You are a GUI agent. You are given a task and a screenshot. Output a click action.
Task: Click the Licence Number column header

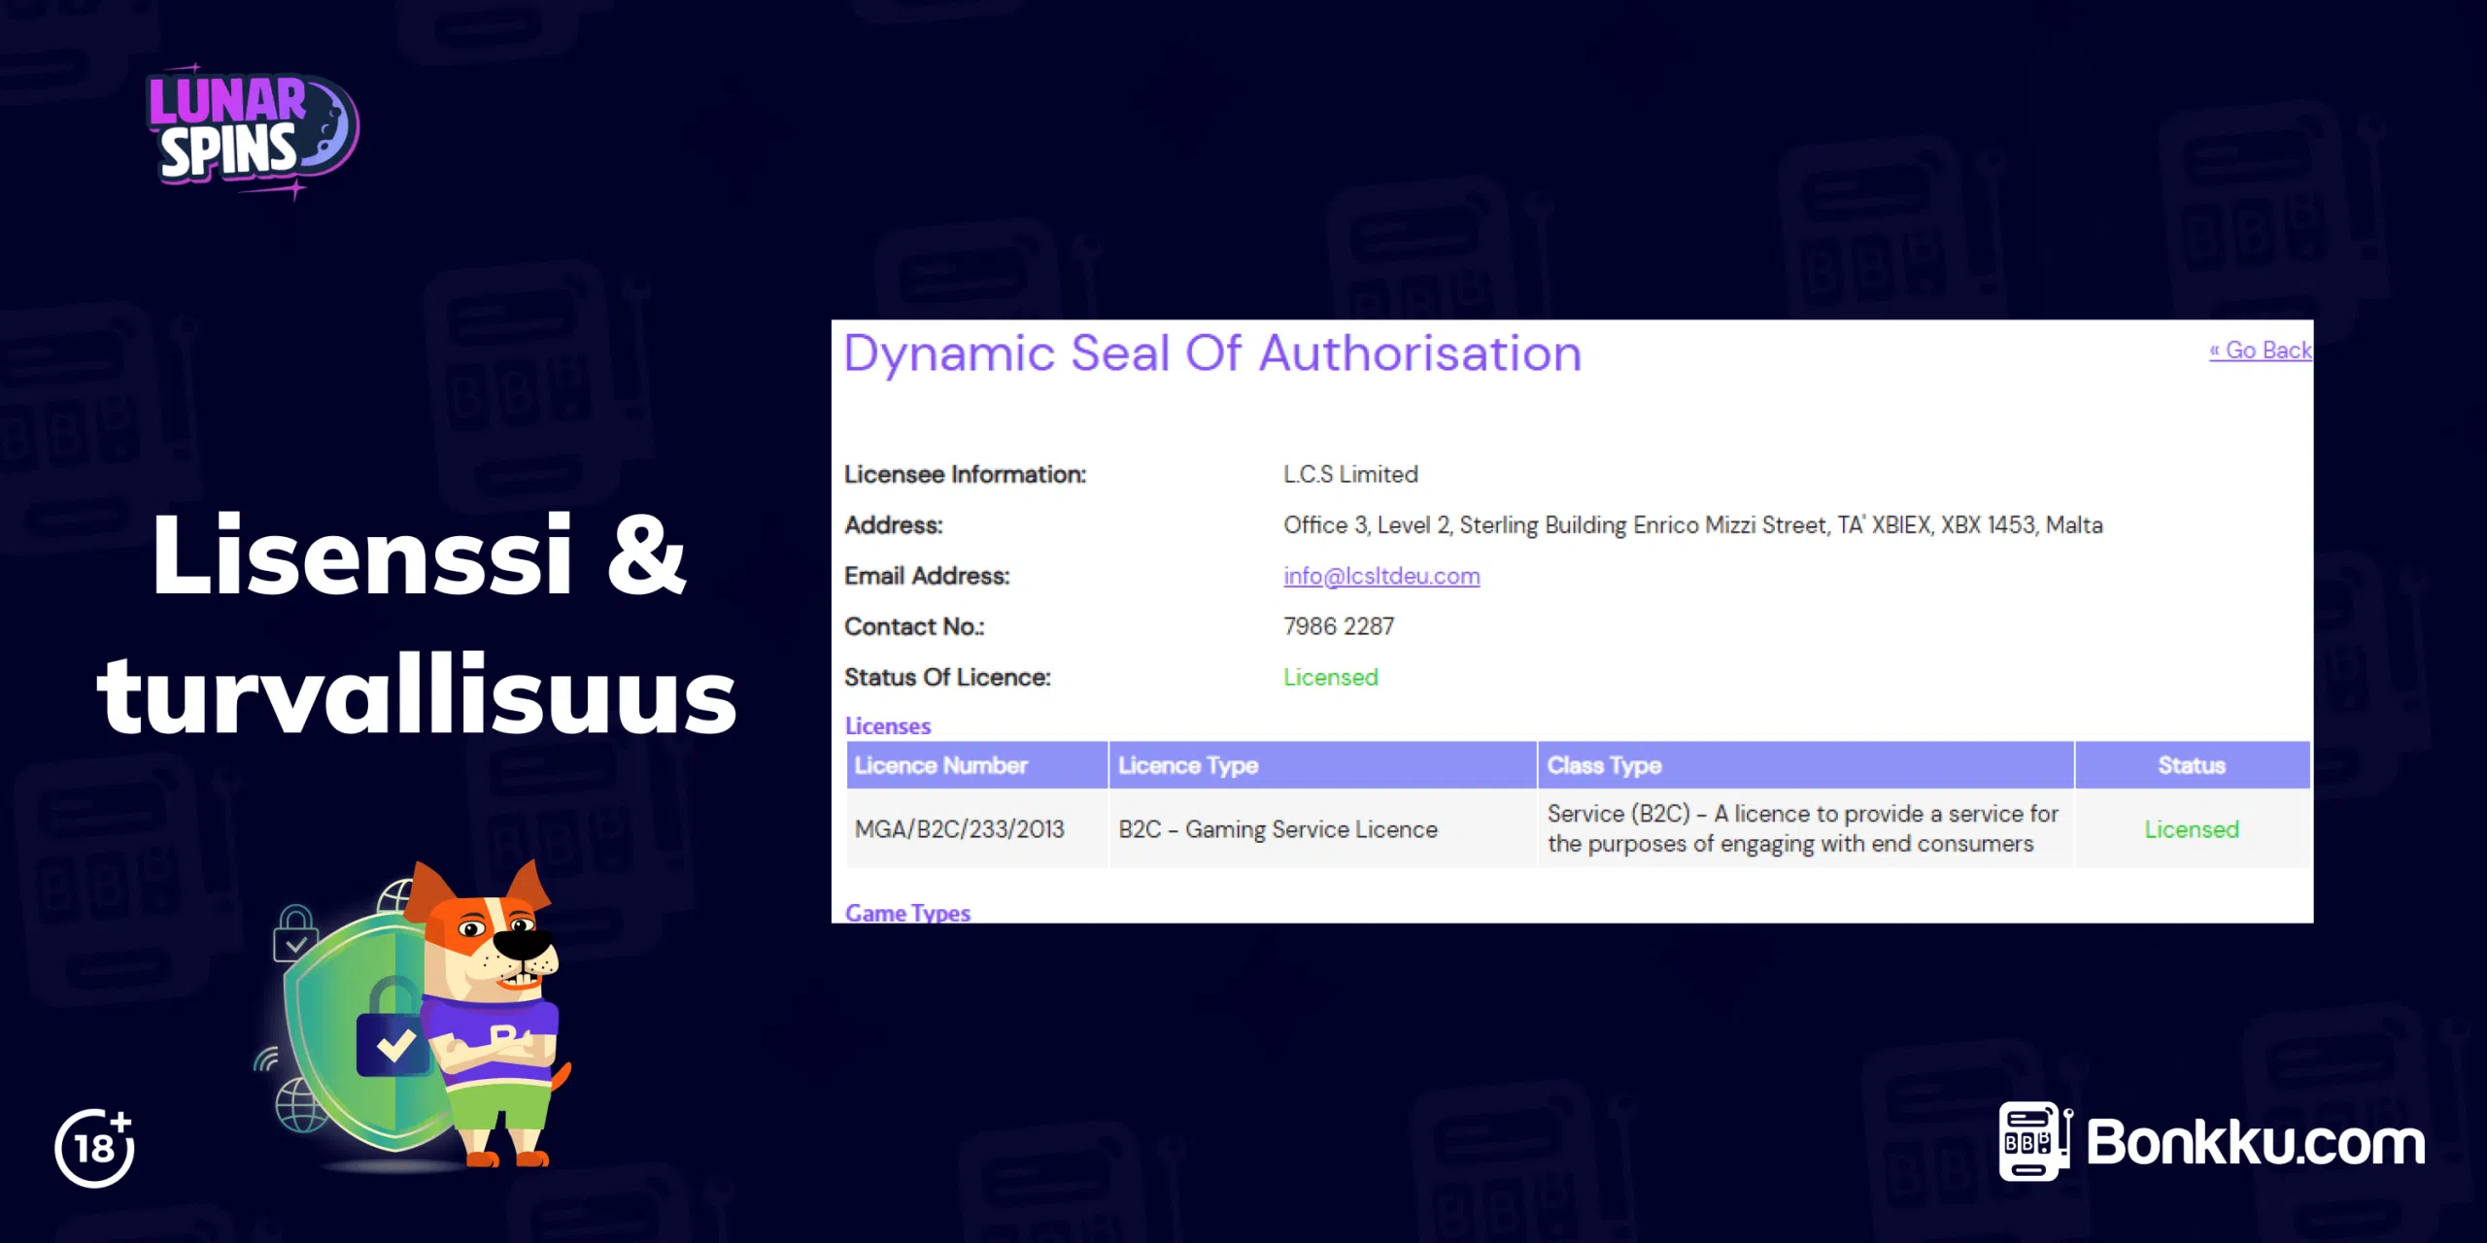(x=977, y=765)
